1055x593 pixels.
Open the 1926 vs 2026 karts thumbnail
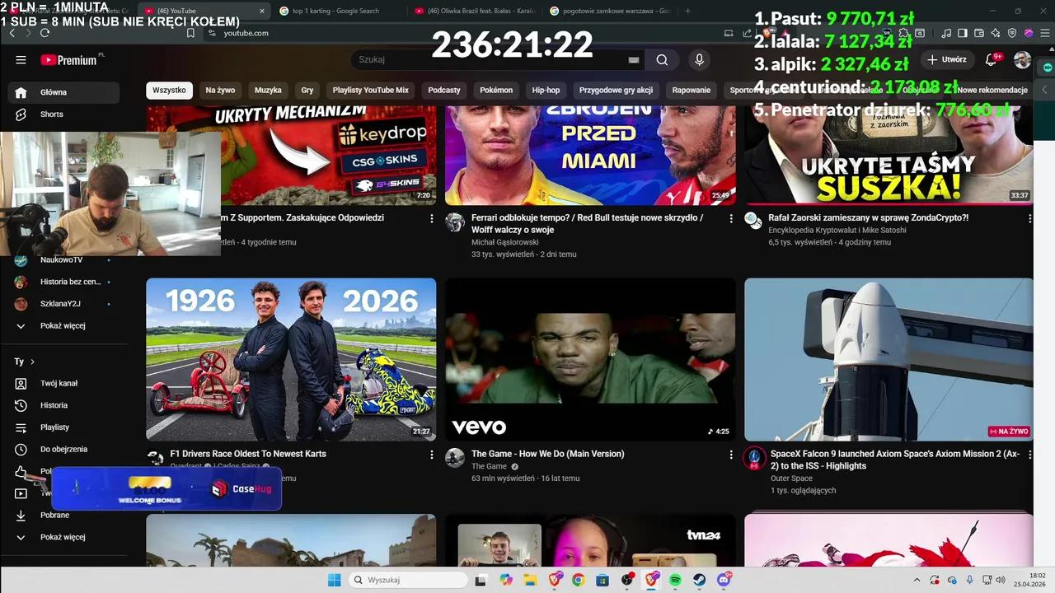click(x=291, y=359)
